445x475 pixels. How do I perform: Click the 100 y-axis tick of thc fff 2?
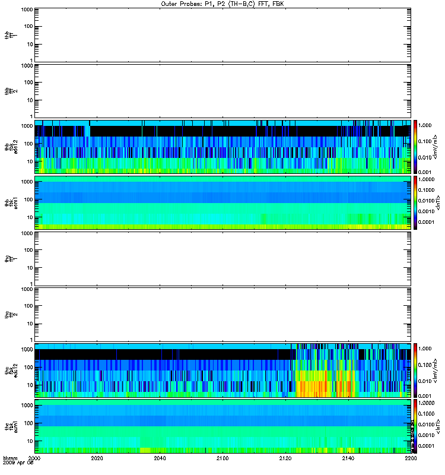coord(28,306)
